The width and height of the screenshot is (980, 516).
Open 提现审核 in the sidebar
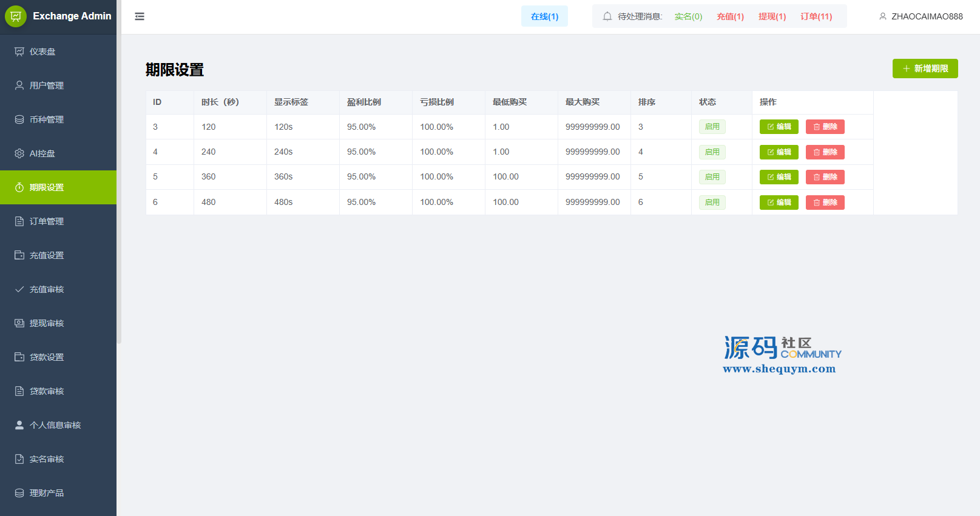46,323
